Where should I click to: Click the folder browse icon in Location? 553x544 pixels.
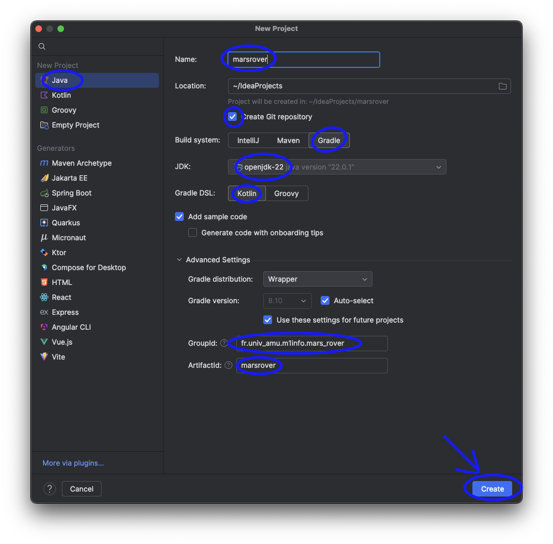[502, 86]
